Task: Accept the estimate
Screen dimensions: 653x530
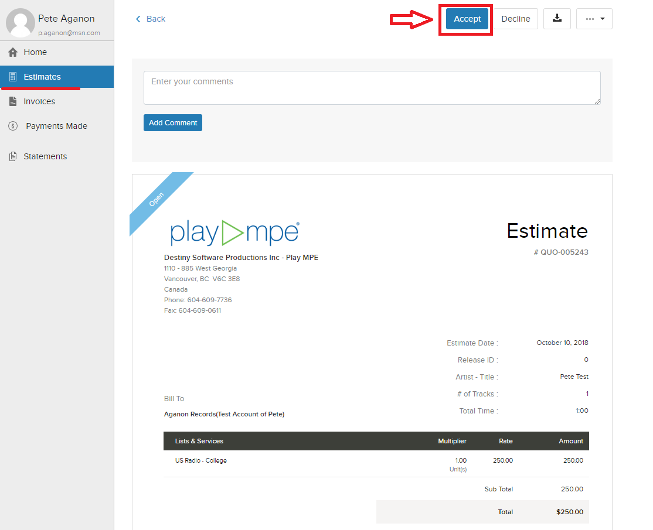Action: click(467, 19)
